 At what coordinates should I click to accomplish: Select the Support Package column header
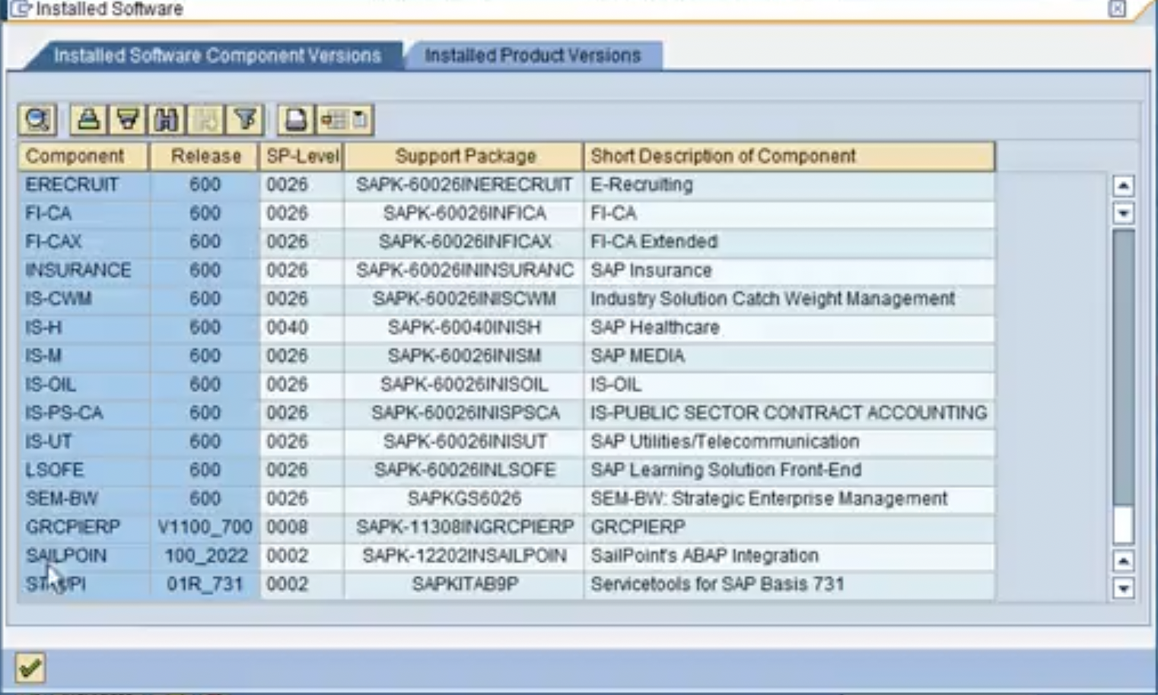pyautogui.click(x=465, y=156)
